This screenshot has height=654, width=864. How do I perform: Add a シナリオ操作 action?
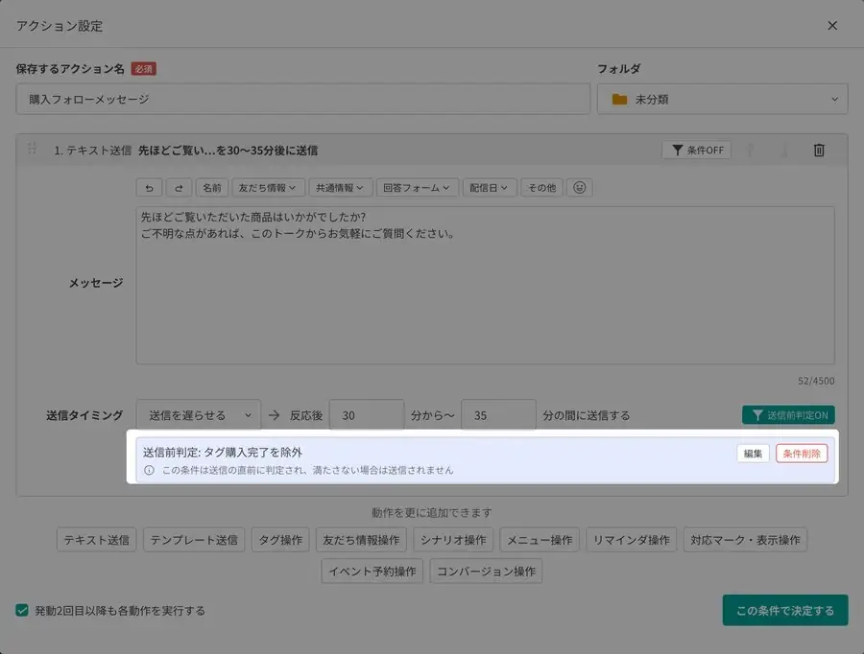coord(453,540)
